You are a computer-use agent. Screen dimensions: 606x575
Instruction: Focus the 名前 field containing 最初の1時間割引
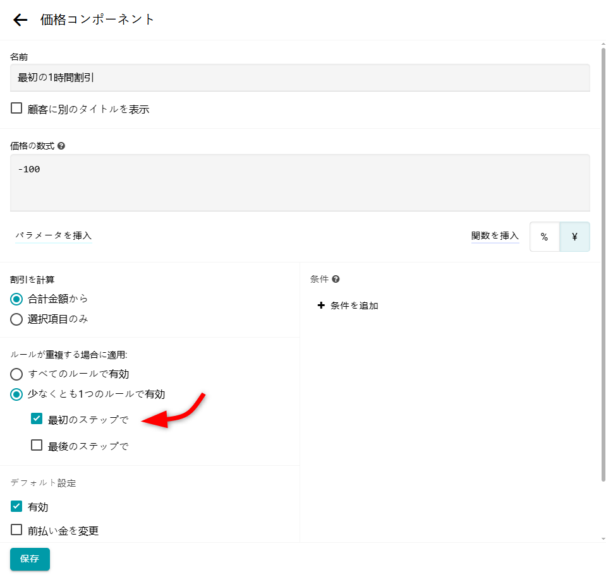[x=300, y=78]
